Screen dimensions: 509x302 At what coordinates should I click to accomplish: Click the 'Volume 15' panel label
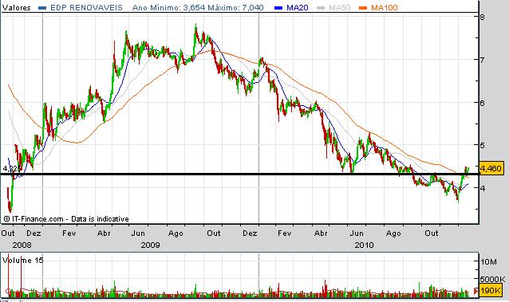point(22,260)
